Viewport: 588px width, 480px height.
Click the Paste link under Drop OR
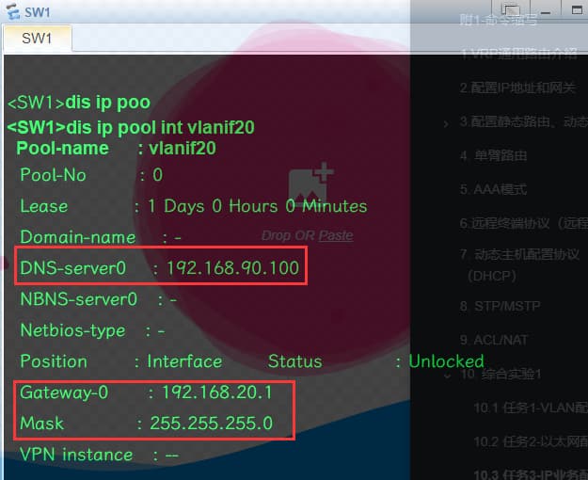336,235
